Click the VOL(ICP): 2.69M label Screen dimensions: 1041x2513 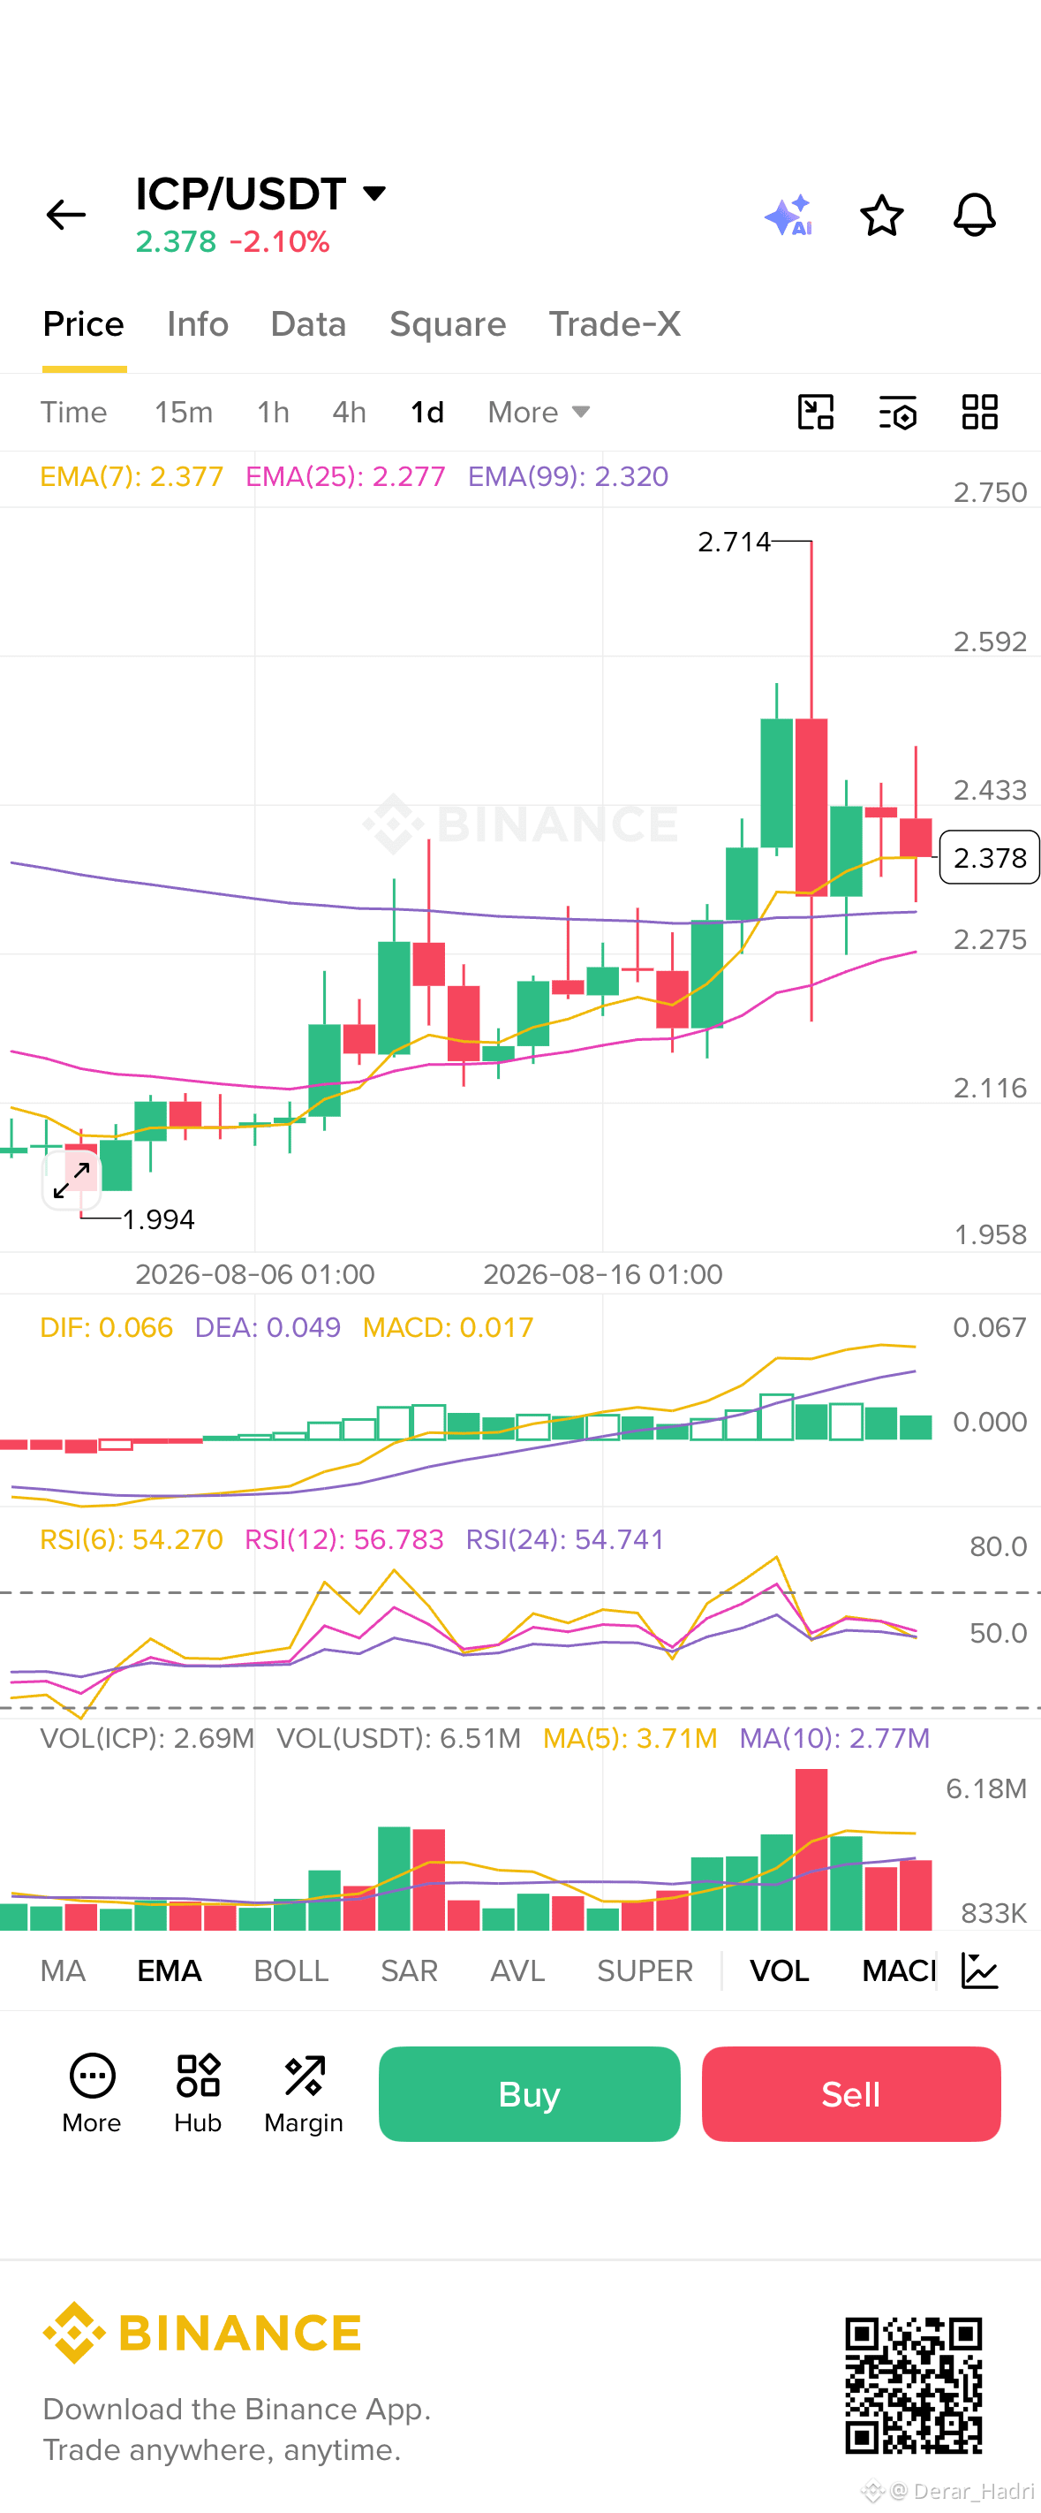[x=147, y=1738]
